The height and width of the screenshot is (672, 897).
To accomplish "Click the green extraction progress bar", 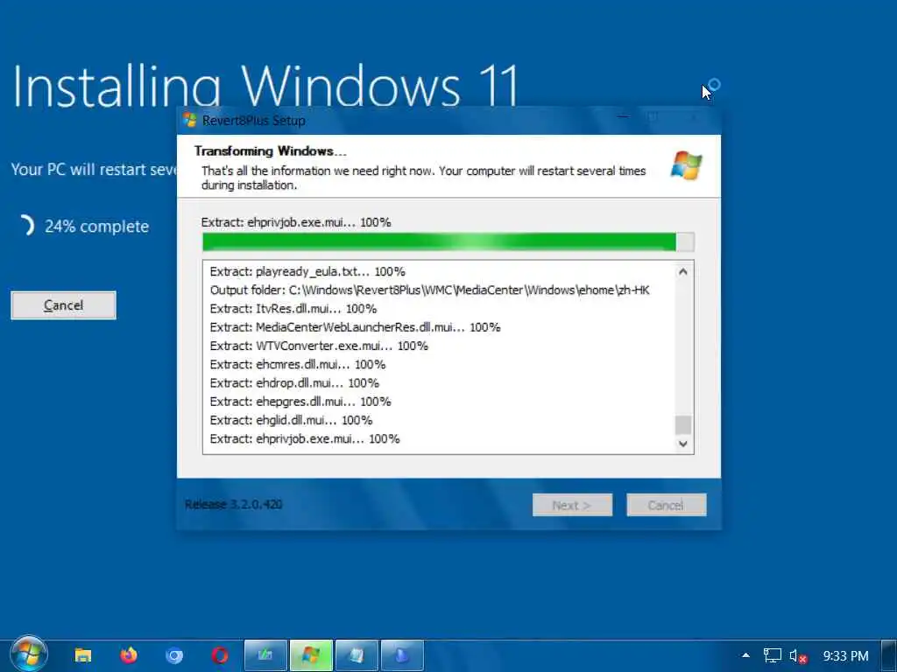I will 448,241.
